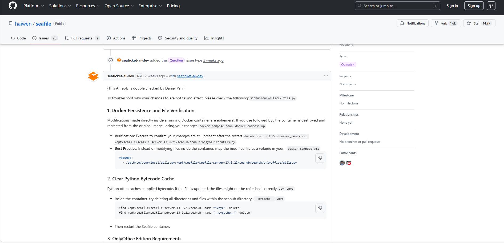Click the Question label in timeline event

click(176, 60)
